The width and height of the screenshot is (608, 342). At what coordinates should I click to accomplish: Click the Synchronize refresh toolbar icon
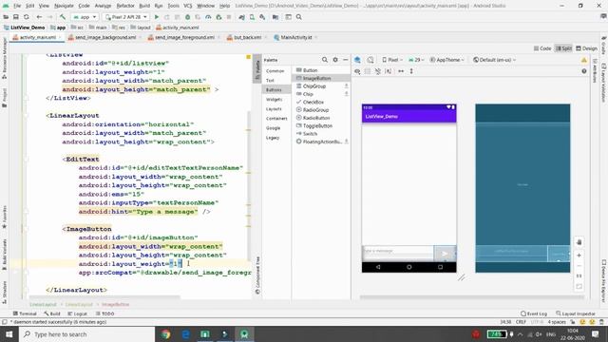27,17
